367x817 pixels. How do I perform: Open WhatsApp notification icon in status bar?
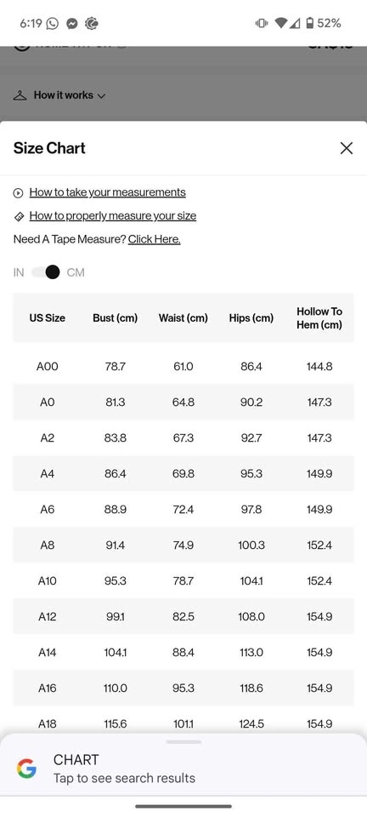(x=53, y=24)
